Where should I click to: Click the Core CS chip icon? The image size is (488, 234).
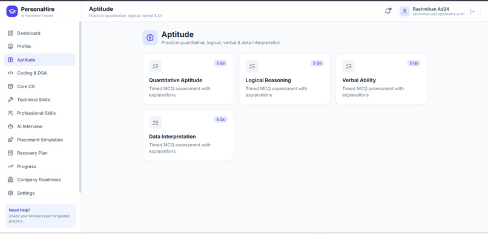pyautogui.click(x=10, y=86)
